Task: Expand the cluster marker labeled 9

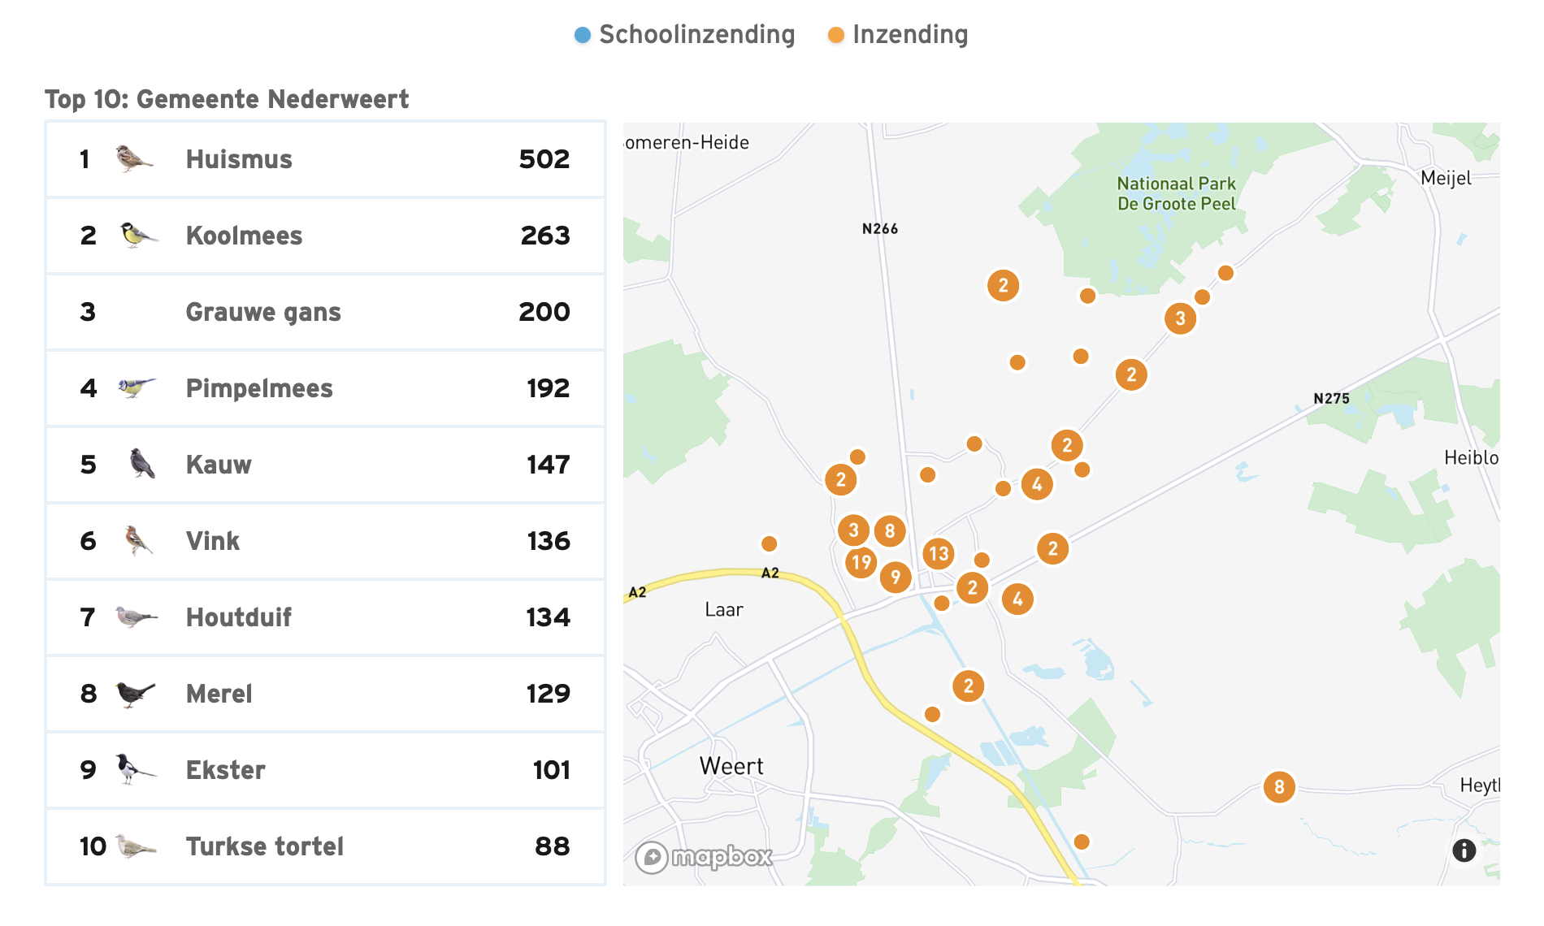Action: pyautogui.click(x=896, y=578)
